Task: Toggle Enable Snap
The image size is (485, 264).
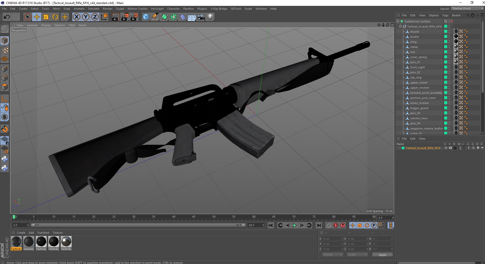Action: click(5, 129)
